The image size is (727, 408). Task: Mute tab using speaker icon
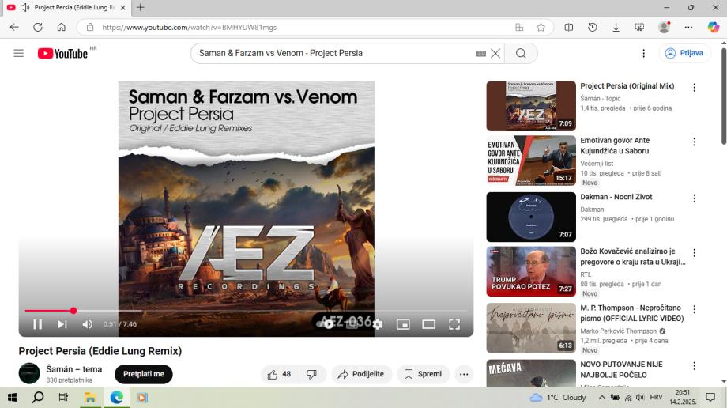[25, 7]
